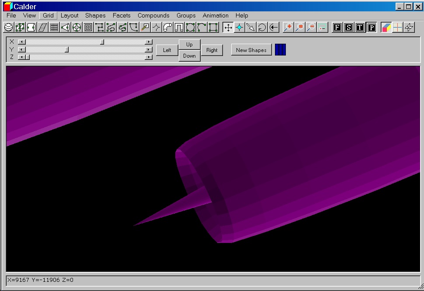Select the cone shape tool
This screenshot has height=291, width=424.
coord(65,28)
